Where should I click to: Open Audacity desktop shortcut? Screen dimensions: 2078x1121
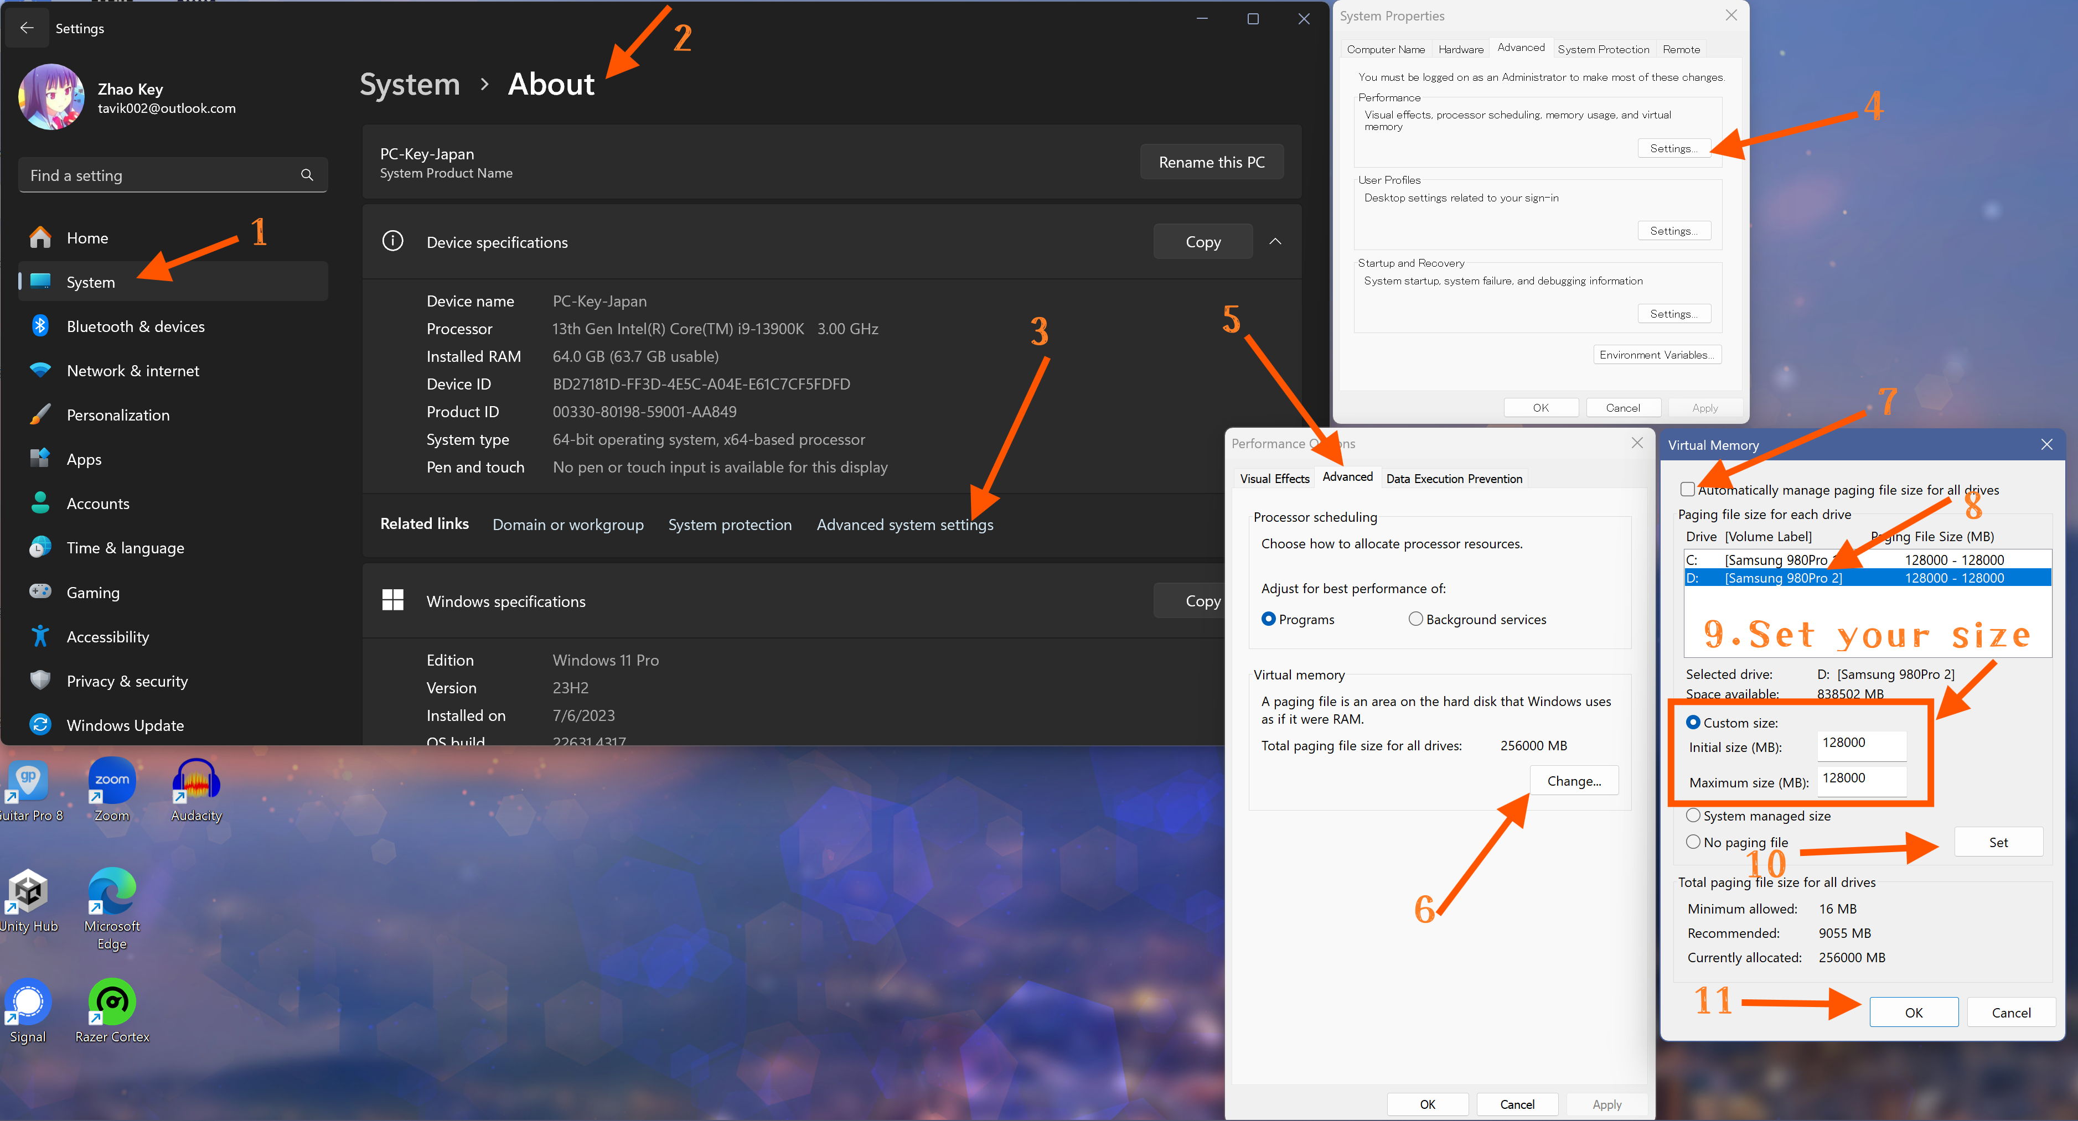(196, 790)
